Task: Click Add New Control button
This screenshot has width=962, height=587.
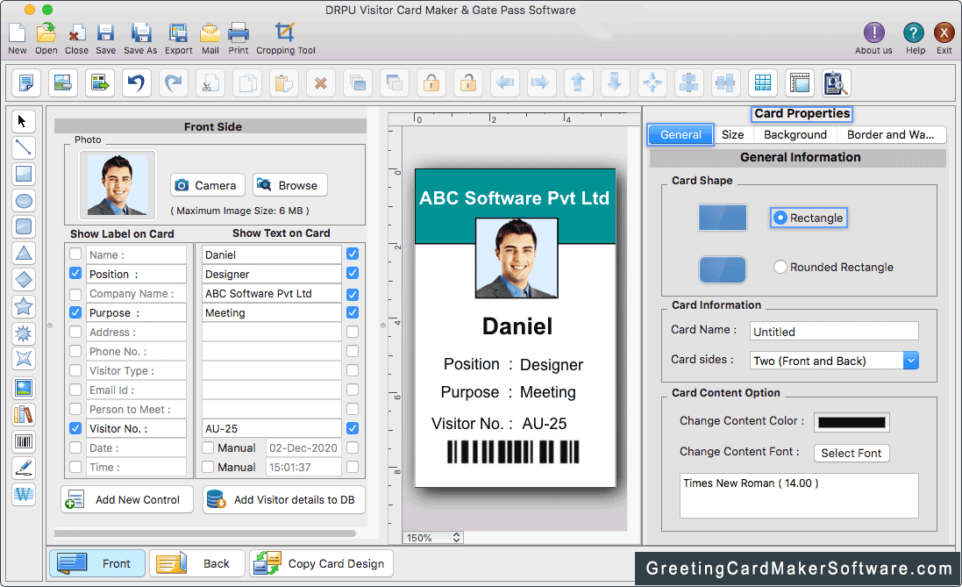Action: click(127, 500)
